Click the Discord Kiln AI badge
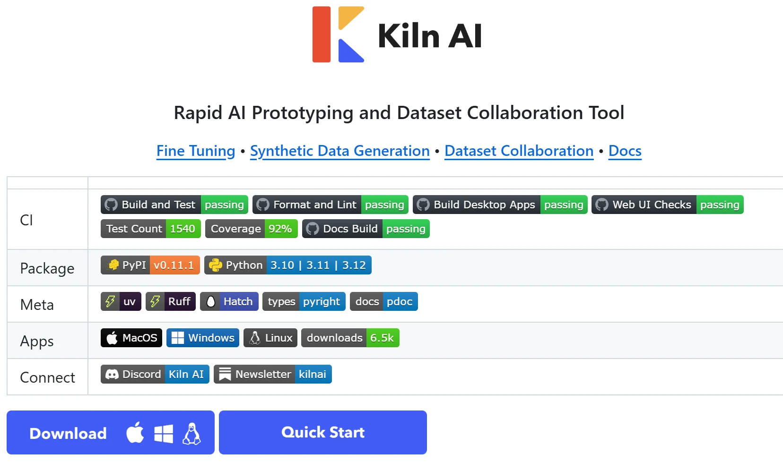783x462 pixels. (x=155, y=374)
